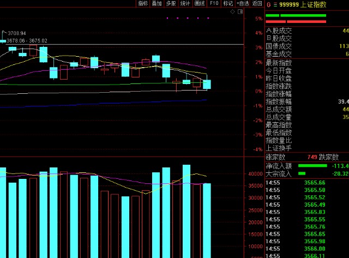
Task: Click the last cyan candlestick on the chart
Action: point(207,85)
